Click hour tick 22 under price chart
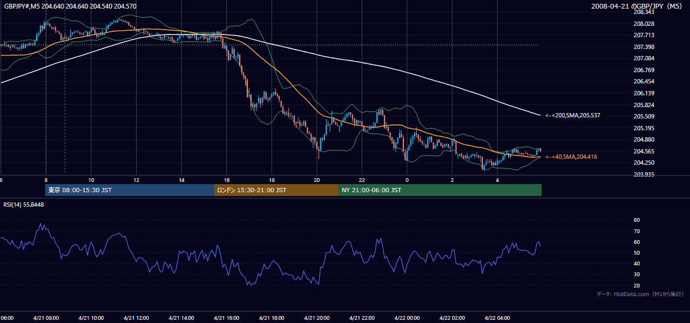690x323 pixels. tap(362, 180)
